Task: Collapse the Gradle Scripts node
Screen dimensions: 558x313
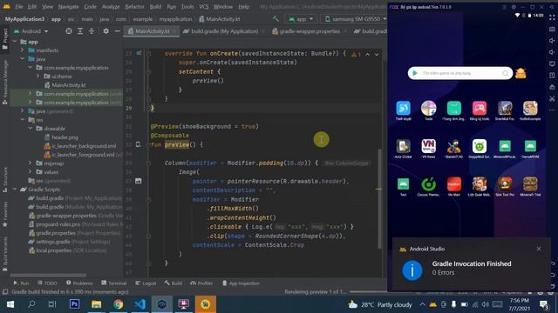Action: 15,190
